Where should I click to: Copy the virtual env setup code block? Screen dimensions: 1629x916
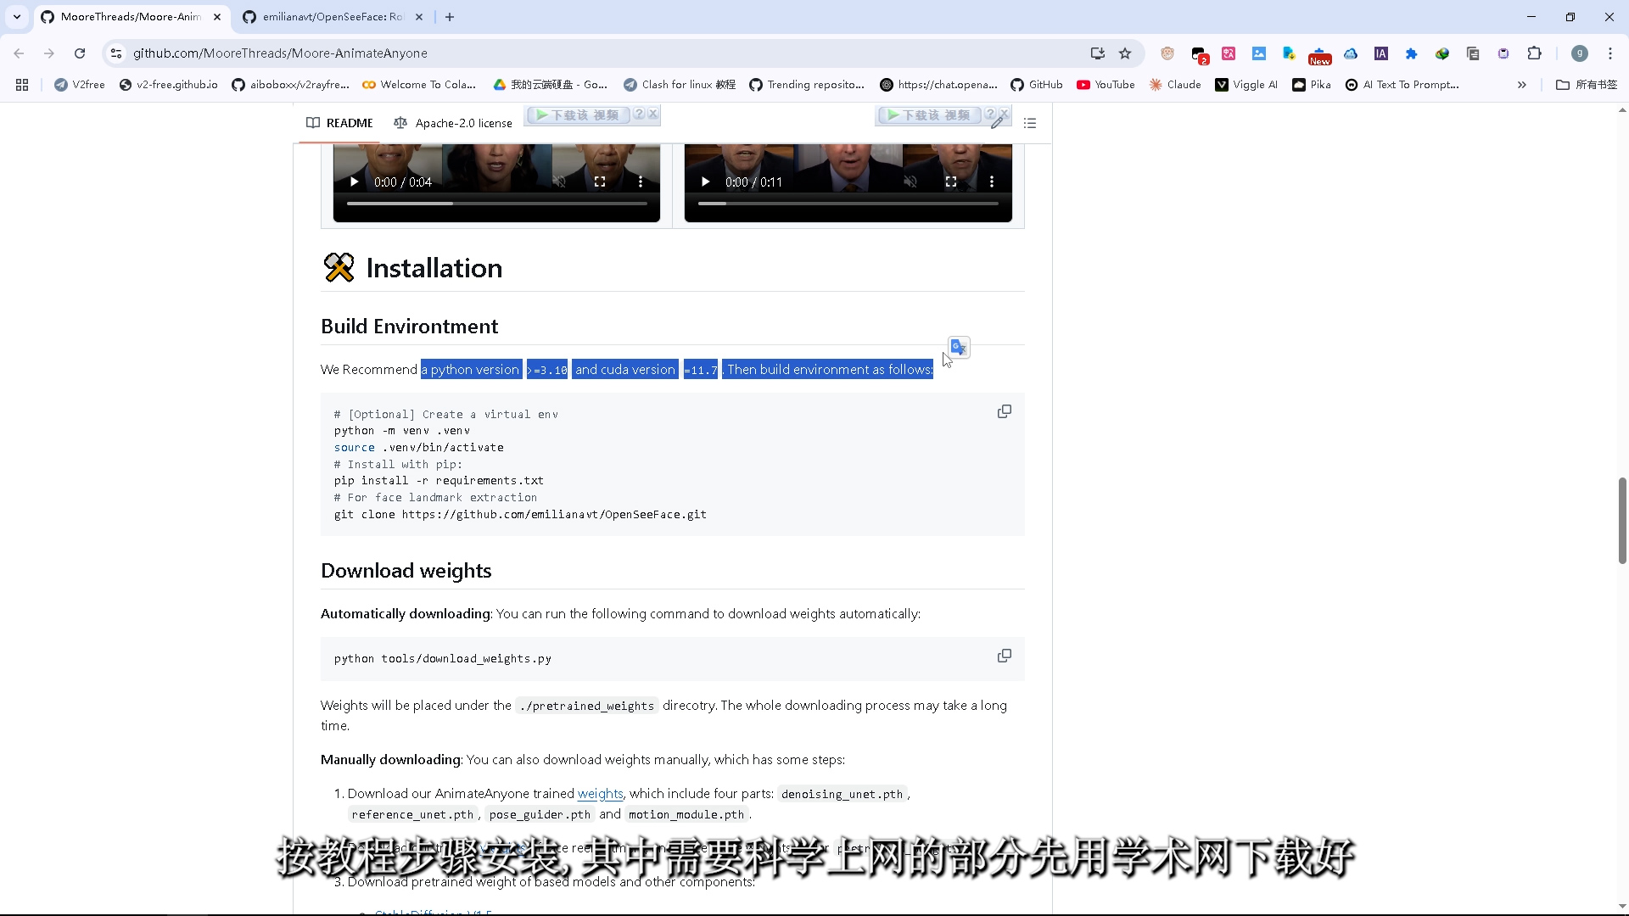(1004, 411)
